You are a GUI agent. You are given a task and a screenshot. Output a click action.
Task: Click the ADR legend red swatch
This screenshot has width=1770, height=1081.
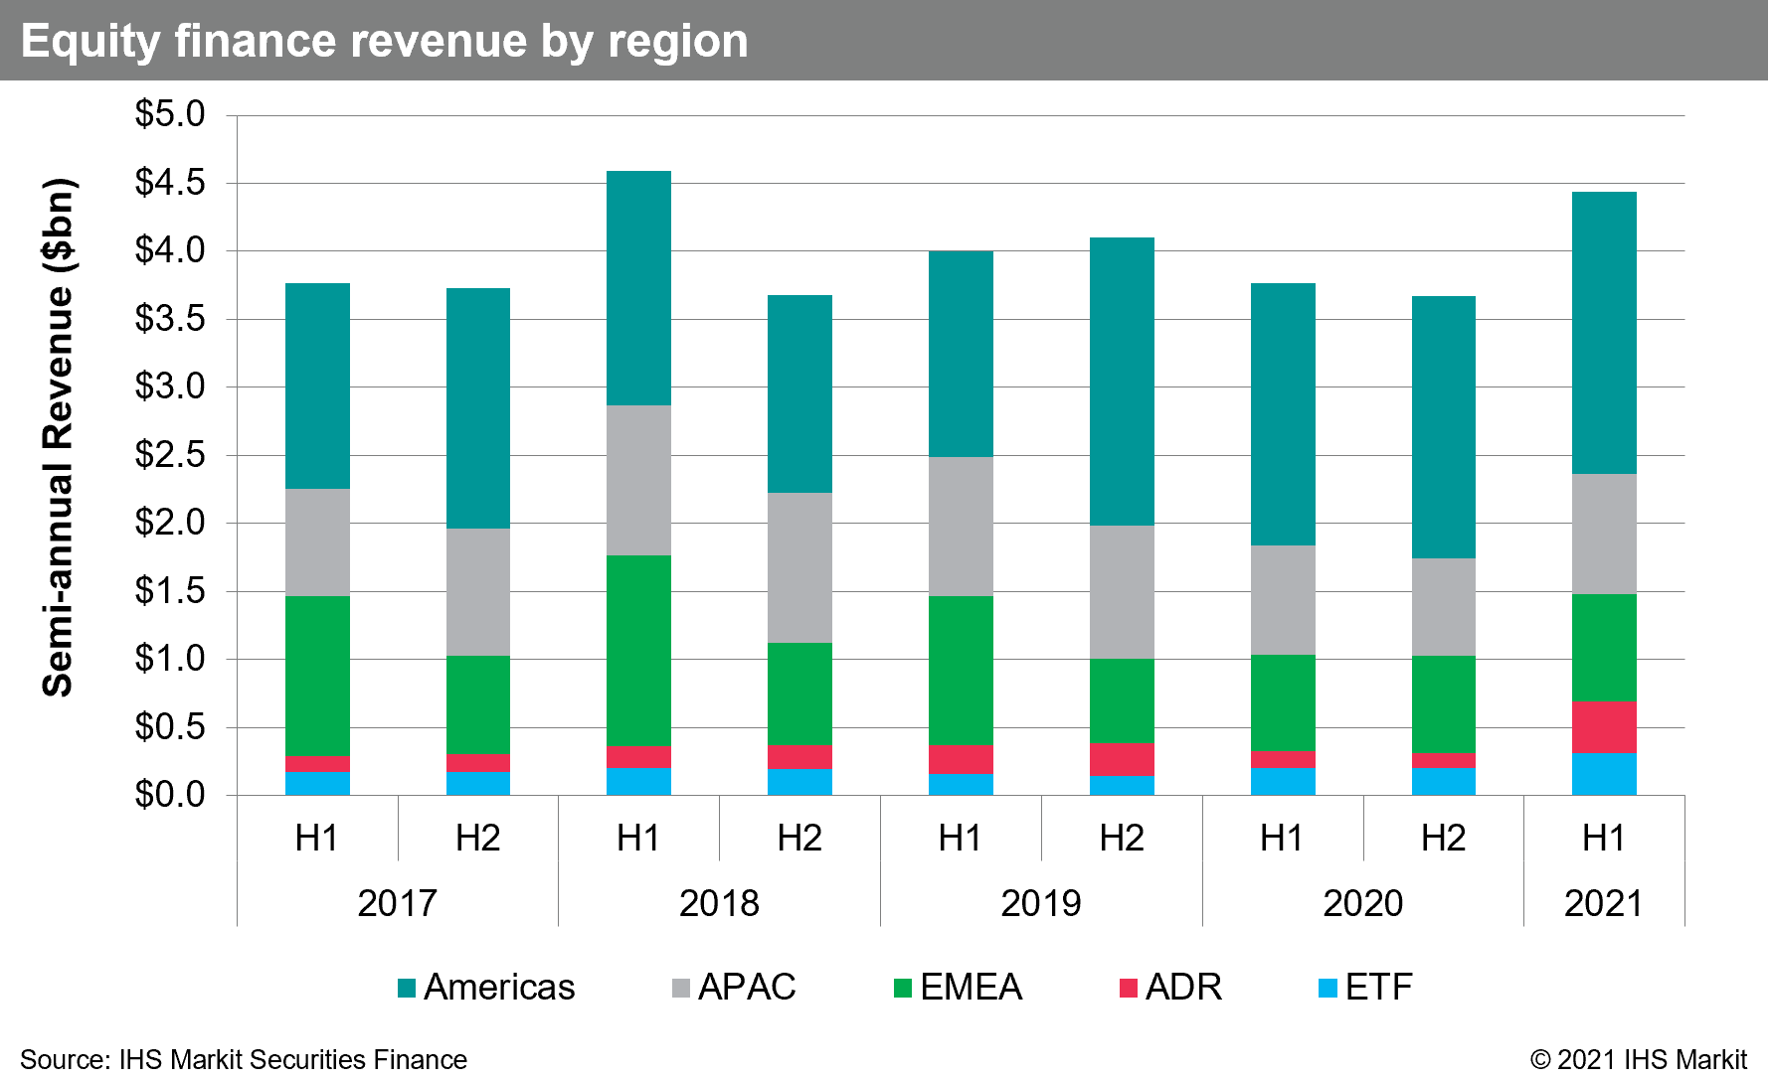tap(1128, 988)
